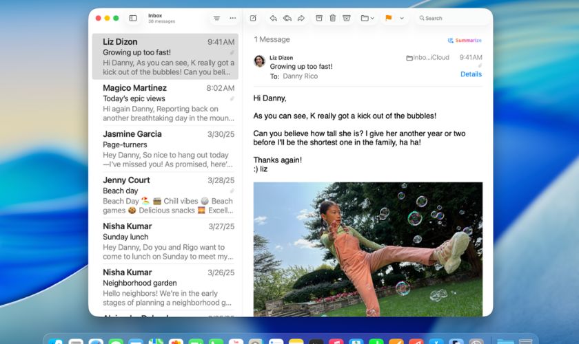This screenshot has height=344, width=579.
Task: Toggle the orange flag on message
Action: pos(388,18)
